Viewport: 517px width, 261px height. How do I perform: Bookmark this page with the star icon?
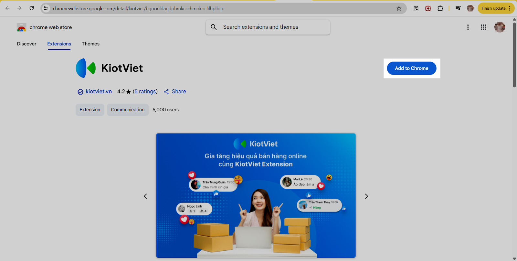tap(399, 8)
